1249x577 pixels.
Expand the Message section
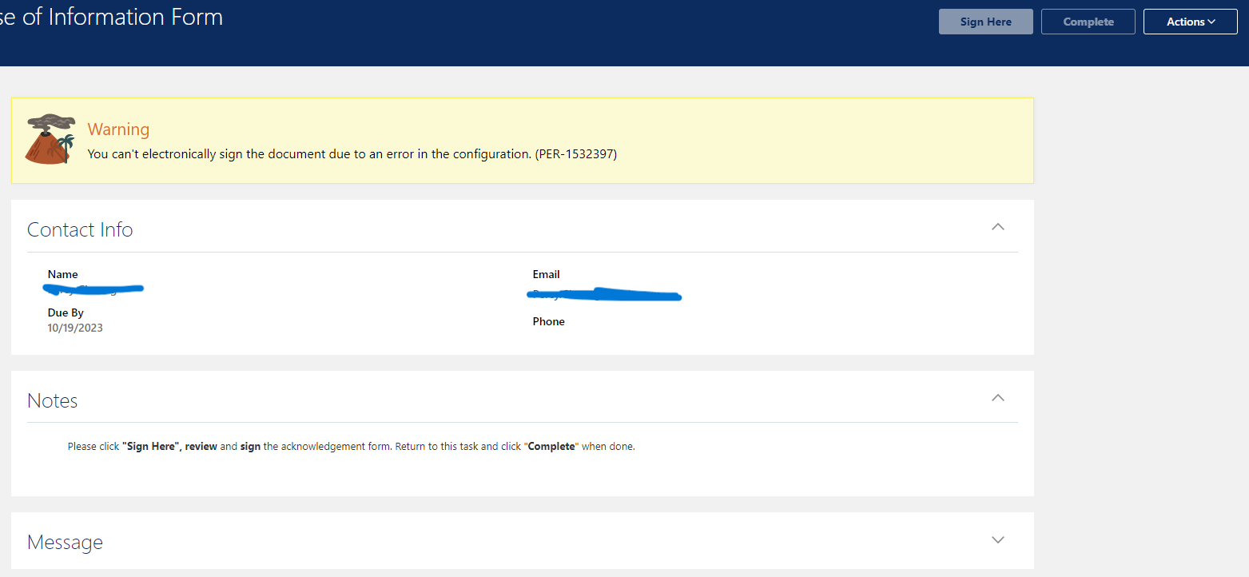(x=997, y=539)
